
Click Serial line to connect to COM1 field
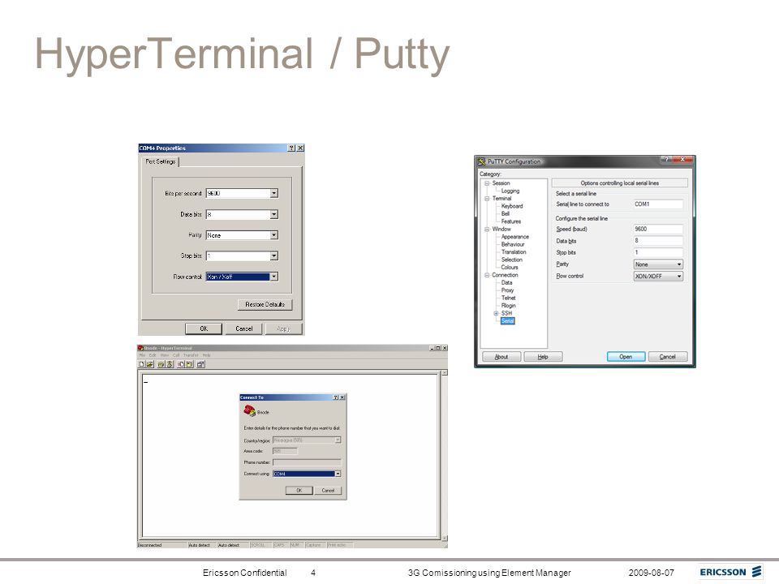[x=658, y=204]
